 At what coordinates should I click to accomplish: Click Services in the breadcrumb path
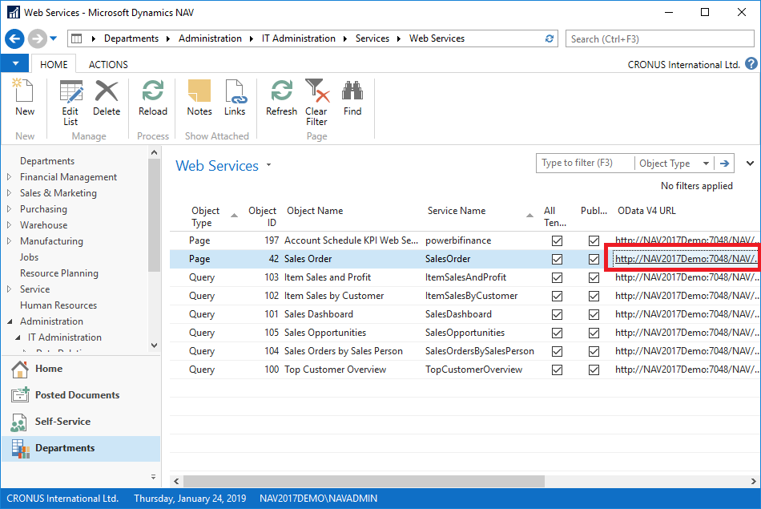(372, 38)
